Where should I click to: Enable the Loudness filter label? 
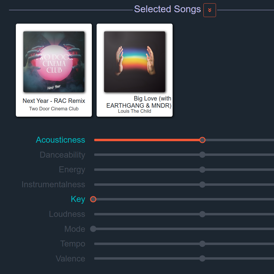[67, 214]
